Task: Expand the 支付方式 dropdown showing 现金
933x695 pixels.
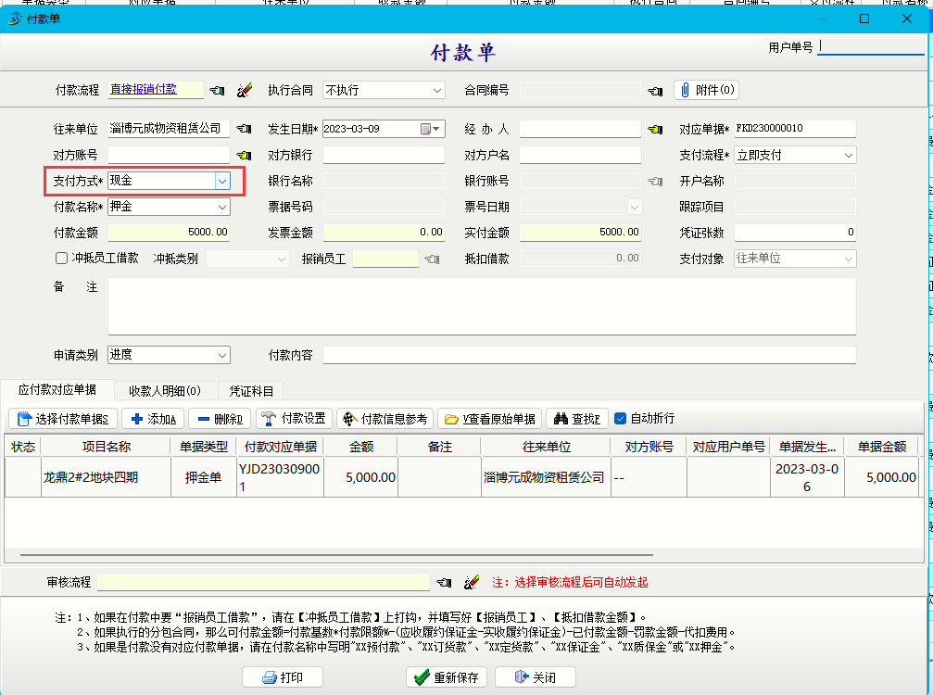Action: (222, 181)
